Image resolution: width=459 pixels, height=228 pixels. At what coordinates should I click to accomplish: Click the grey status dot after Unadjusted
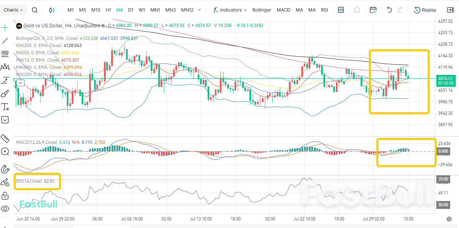pyautogui.click(x=103, y=26)
